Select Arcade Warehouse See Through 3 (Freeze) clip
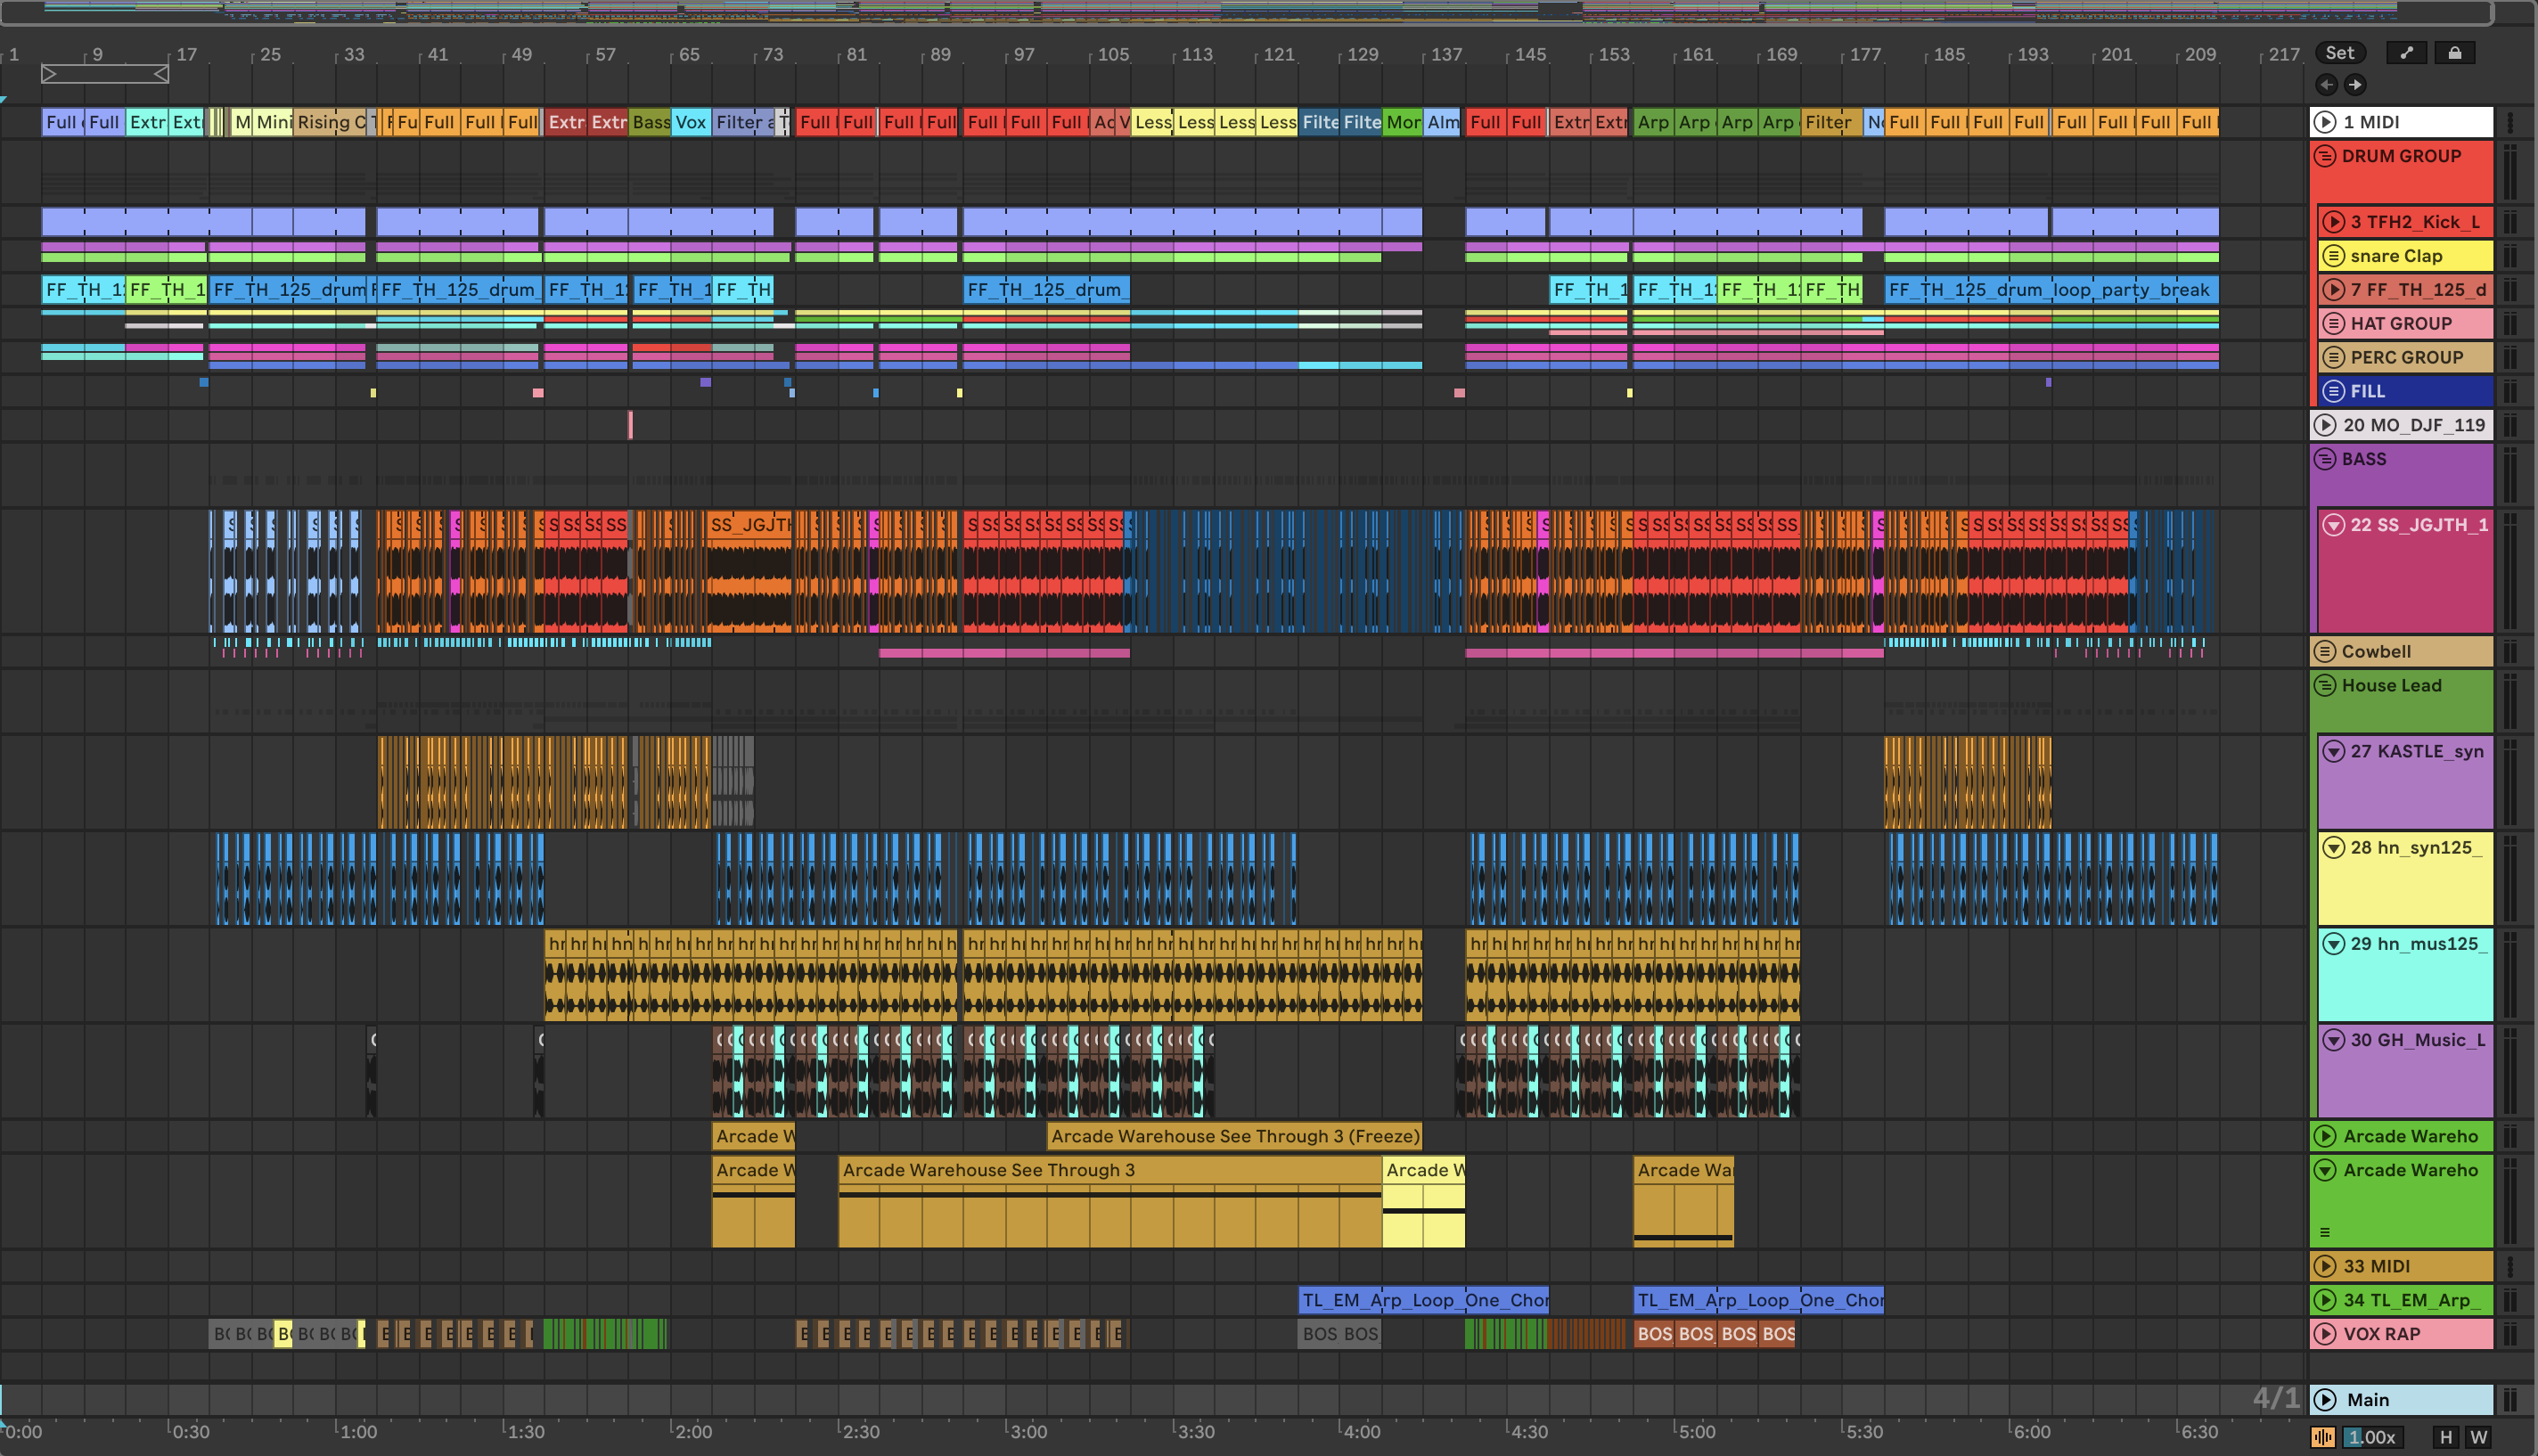 pos(1234,1136)
